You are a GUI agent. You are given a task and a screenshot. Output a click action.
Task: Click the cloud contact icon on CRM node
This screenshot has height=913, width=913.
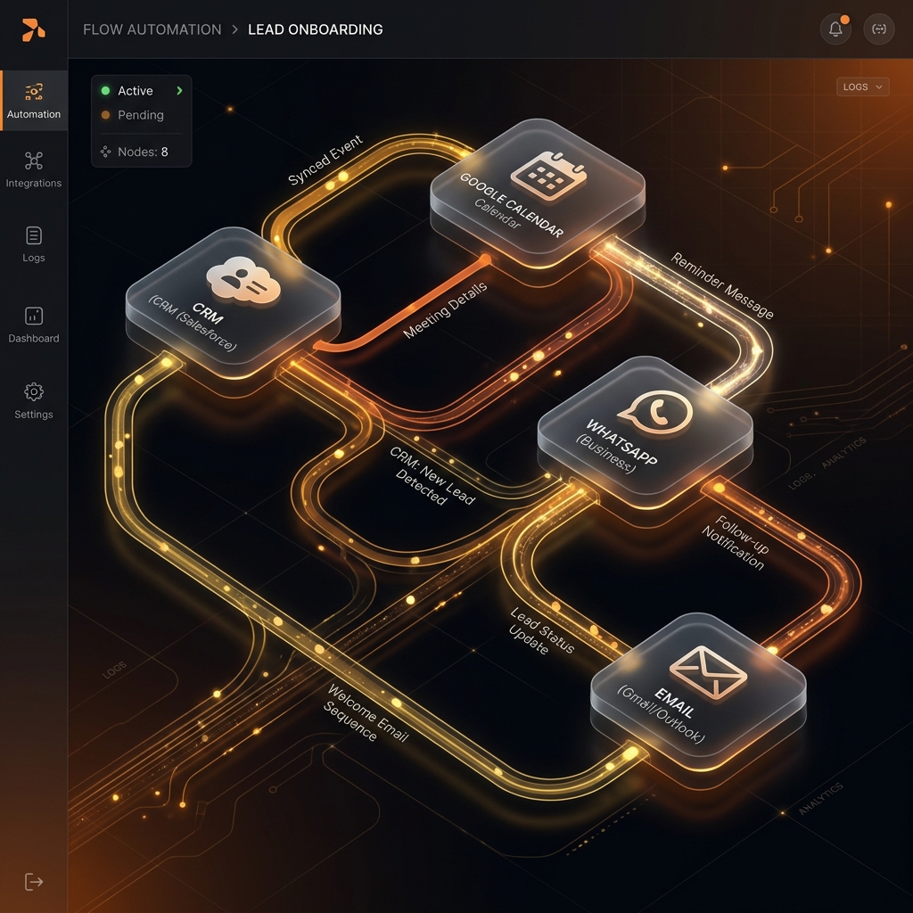243,280
